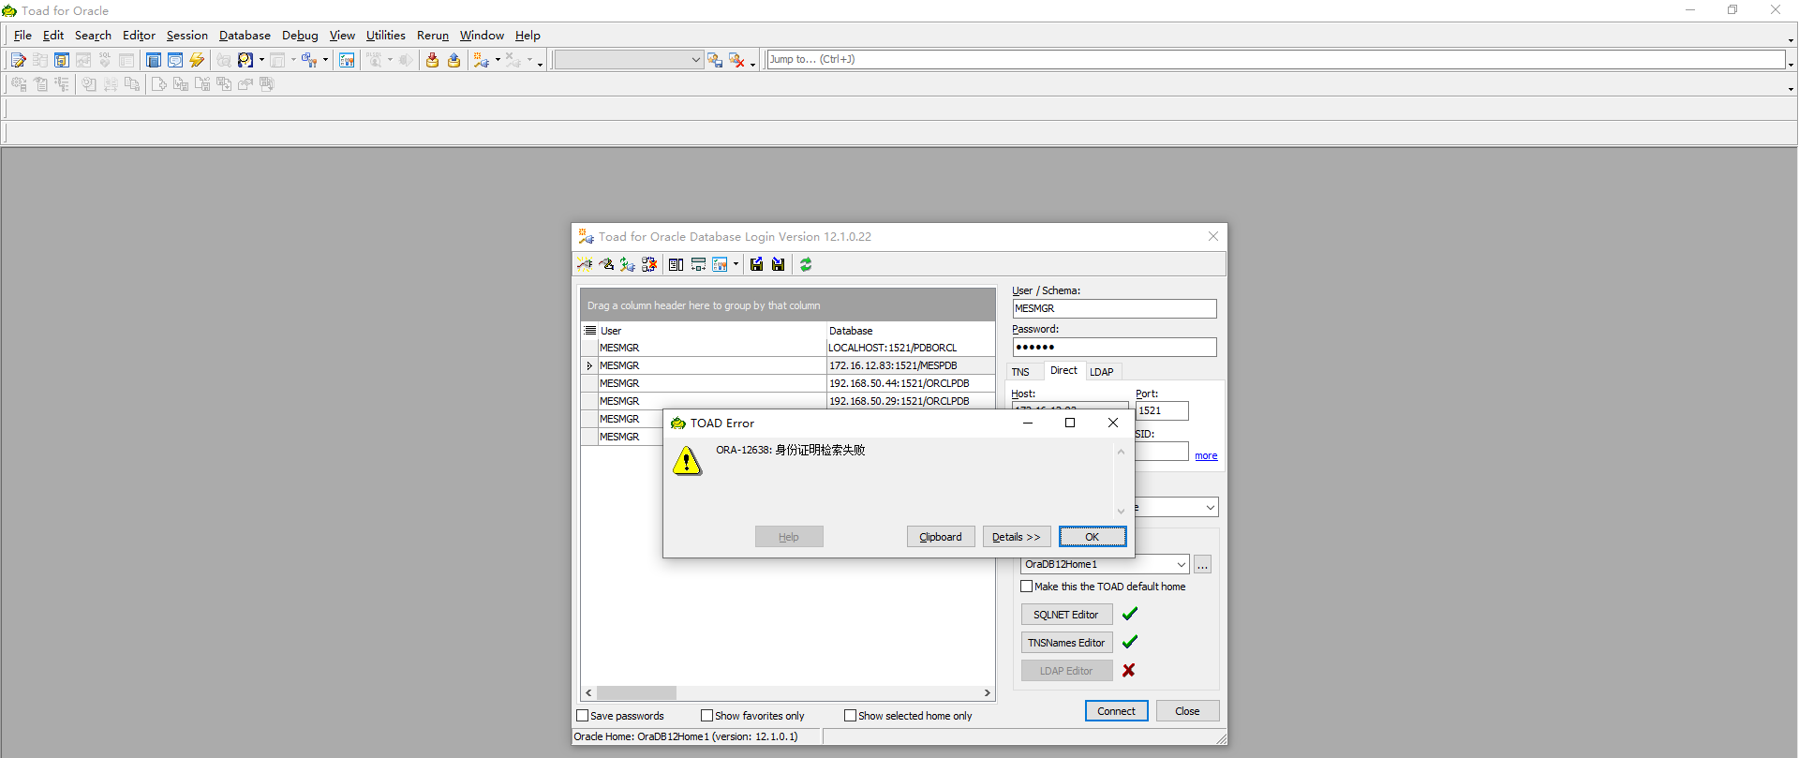Open a new Editor window from the toolbar

(18, 60)
